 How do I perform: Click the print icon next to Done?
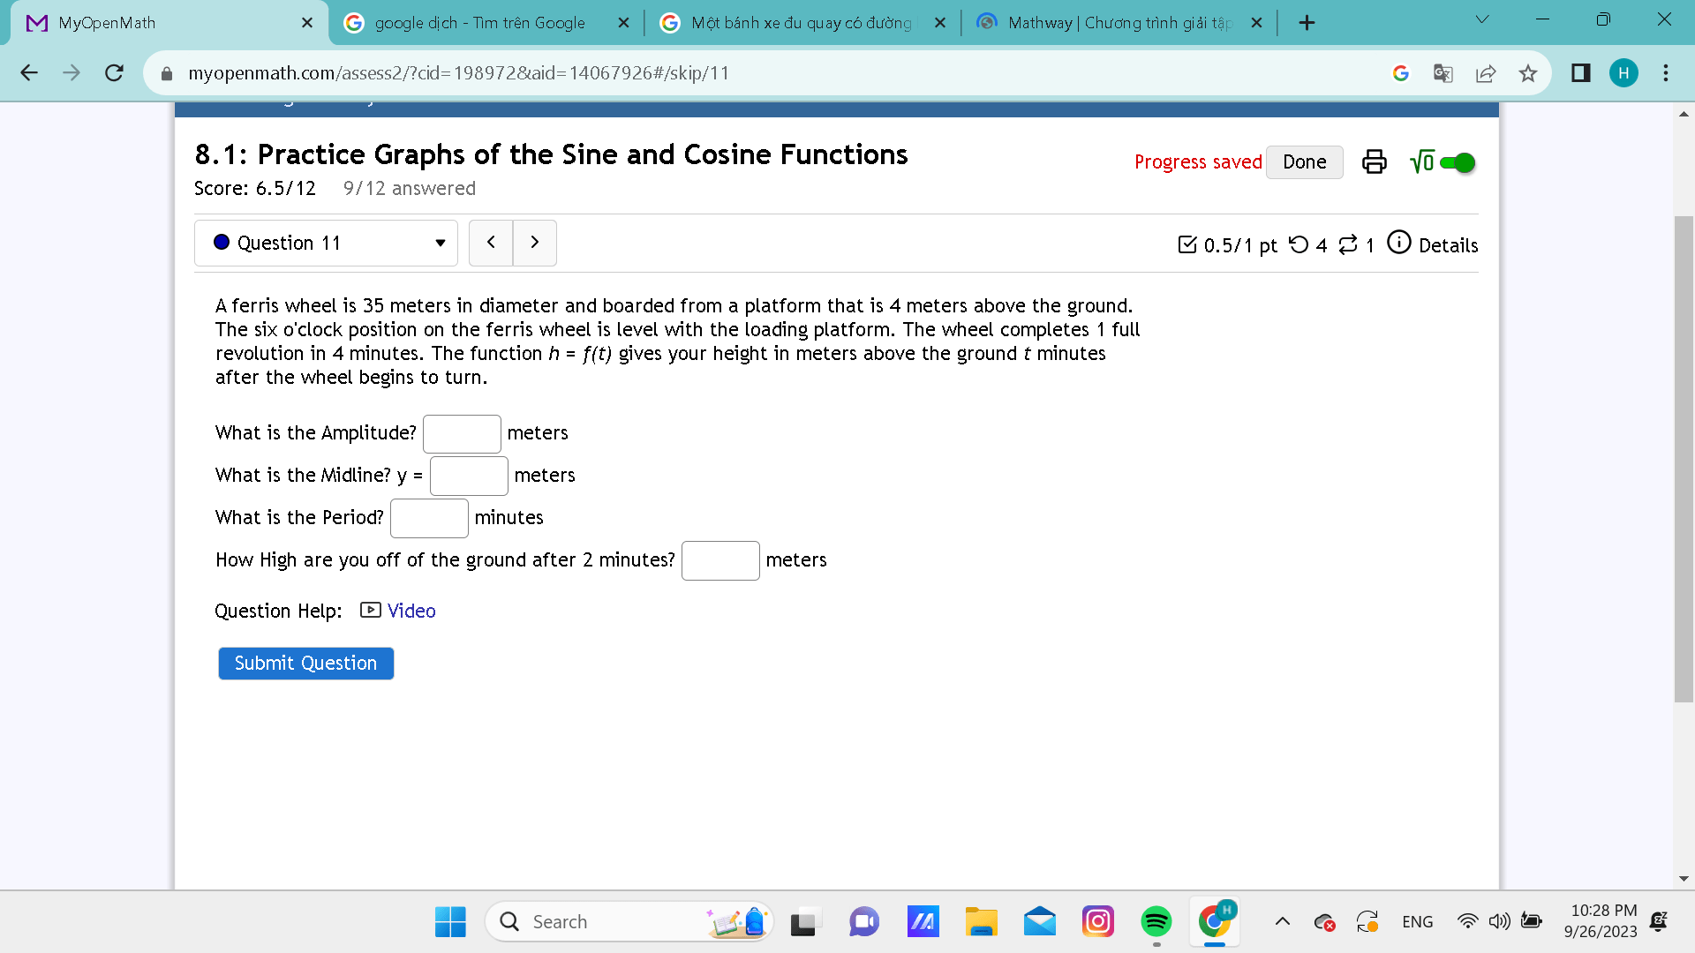1374,162
